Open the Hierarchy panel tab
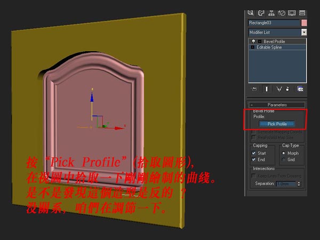 pyautogui.click(x=271, y=13)
